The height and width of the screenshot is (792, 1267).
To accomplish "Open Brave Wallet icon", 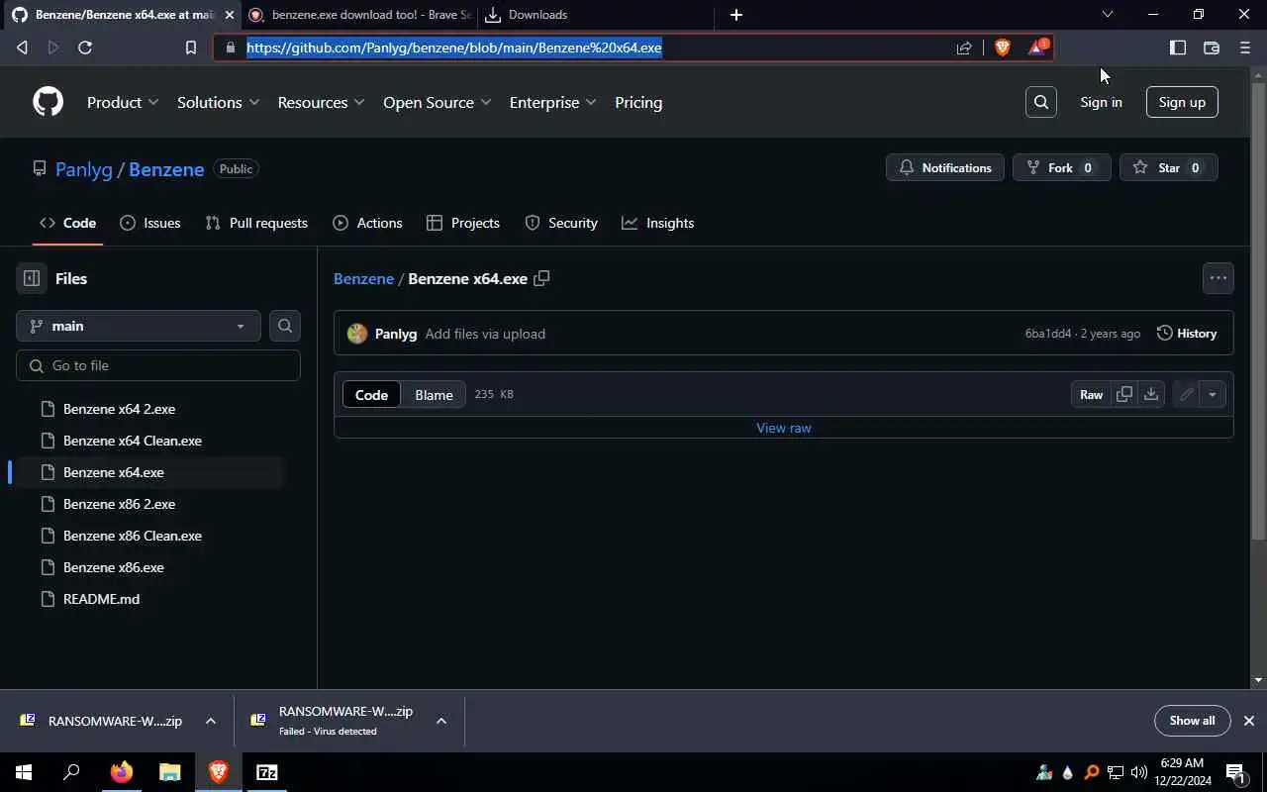I will 1211,48.
